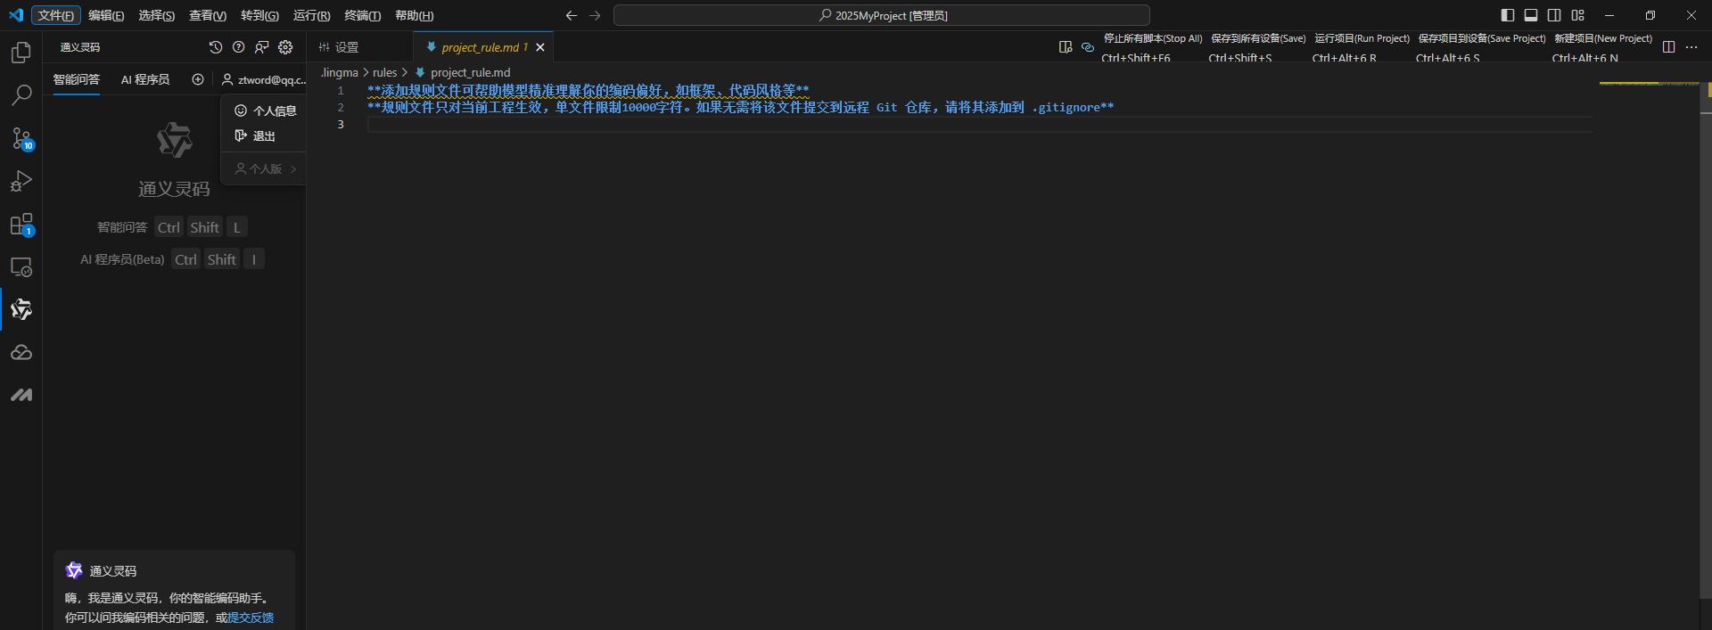Open the Search view icon
This screenshot has width=1712, height=630.
pos(21,95)
